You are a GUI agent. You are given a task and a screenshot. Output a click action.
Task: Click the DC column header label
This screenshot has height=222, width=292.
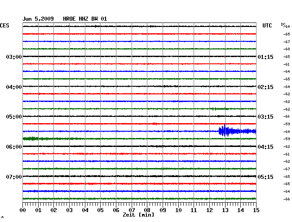click(283, 24)
